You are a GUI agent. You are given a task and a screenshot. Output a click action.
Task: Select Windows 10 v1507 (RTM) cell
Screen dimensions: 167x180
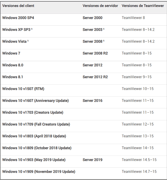pos(23,89)
